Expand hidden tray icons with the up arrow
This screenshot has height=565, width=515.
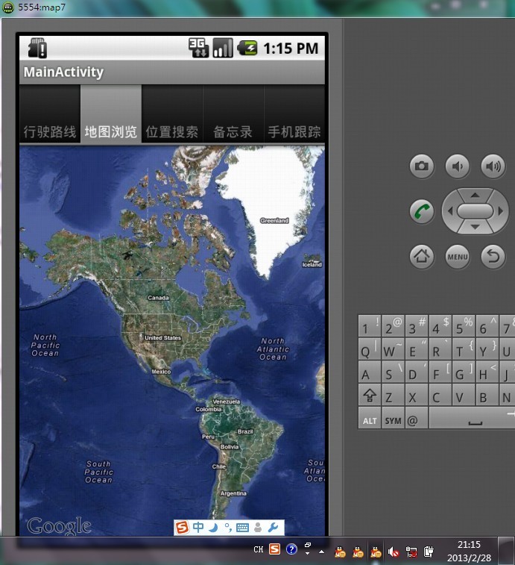click(x=321, y=552)
